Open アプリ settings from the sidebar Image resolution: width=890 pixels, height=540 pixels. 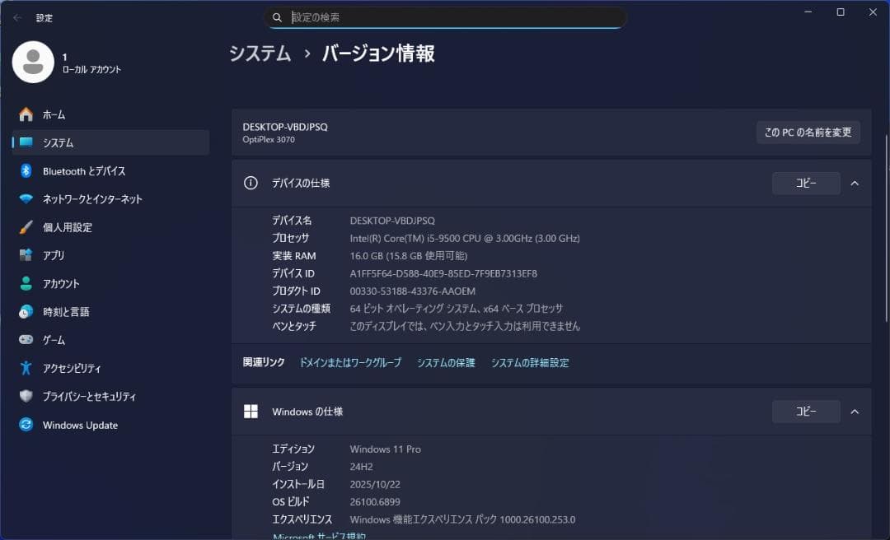tap(26, 255)
